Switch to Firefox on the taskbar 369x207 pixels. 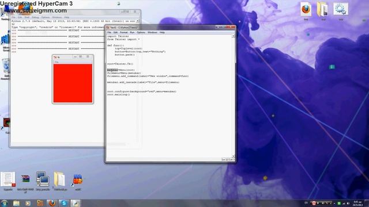(x=52, y=203)
